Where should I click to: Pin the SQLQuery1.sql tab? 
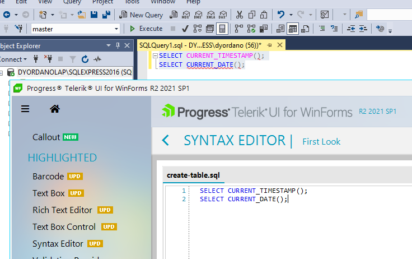click(269, 45)
